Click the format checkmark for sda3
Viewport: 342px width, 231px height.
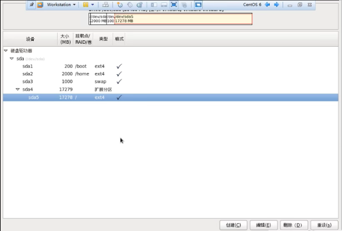119,82
